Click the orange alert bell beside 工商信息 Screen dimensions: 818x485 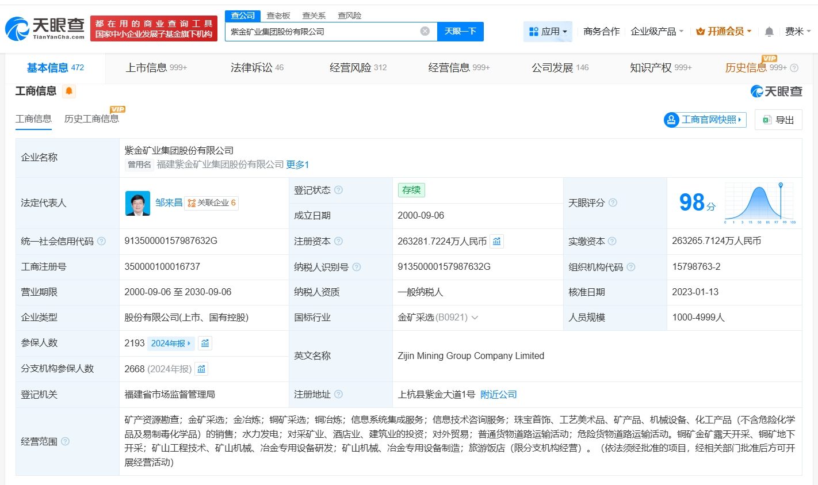pos(69,91)
